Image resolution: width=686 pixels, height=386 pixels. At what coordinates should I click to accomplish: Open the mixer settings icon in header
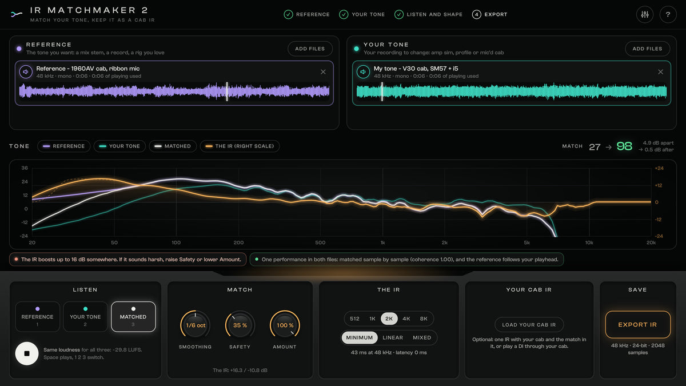(x=645, y=14)
